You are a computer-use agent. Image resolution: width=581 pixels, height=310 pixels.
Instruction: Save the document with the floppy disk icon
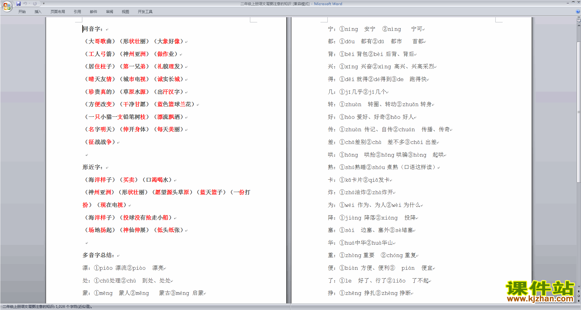click(18, 4)
